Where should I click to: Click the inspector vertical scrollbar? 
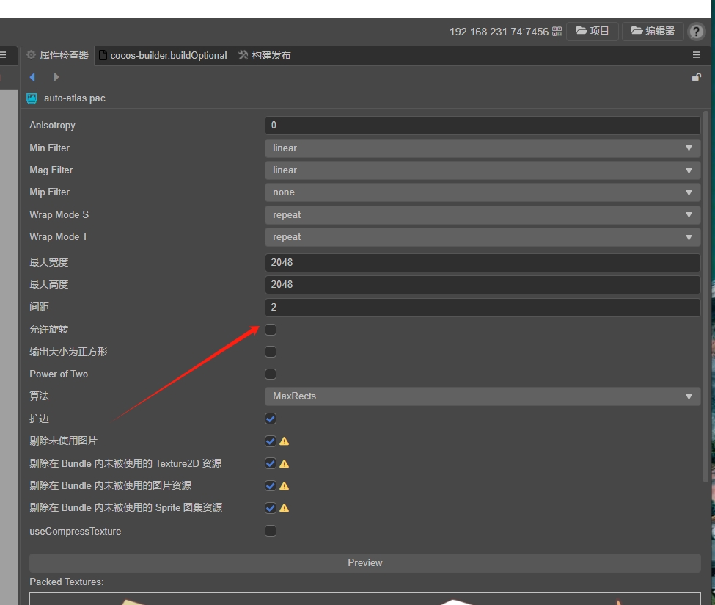click(706, 297)
